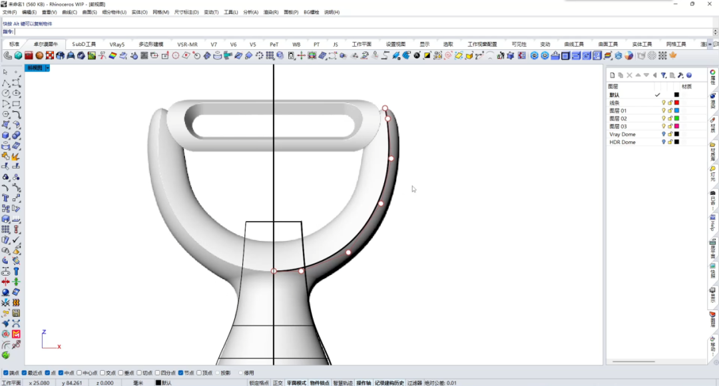Select the circle tool in left toolbar
This screenshot has width=719, height=386.
coord(5,93)
